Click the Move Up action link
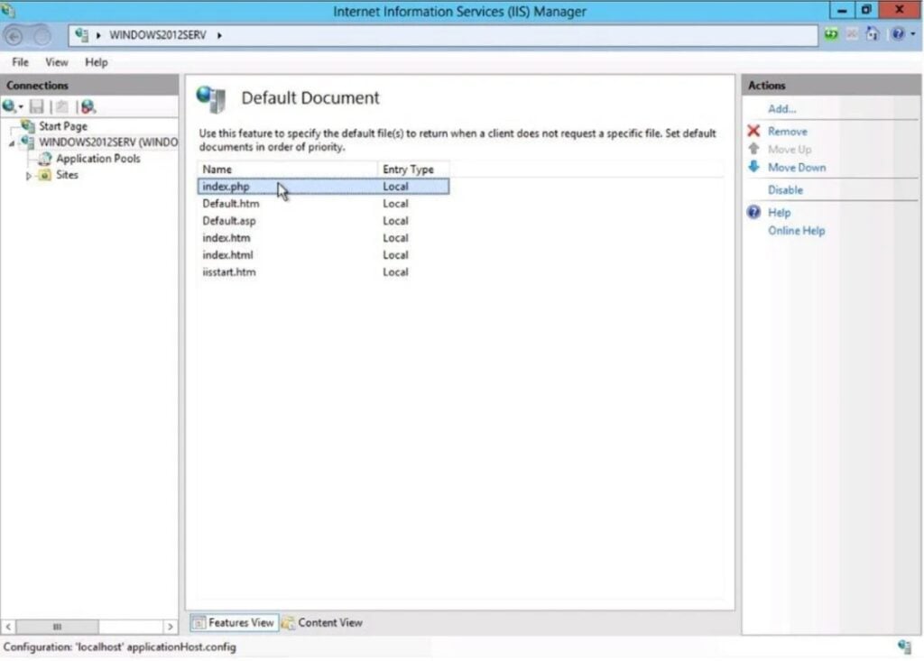924x661 pixels. point(789,150)
